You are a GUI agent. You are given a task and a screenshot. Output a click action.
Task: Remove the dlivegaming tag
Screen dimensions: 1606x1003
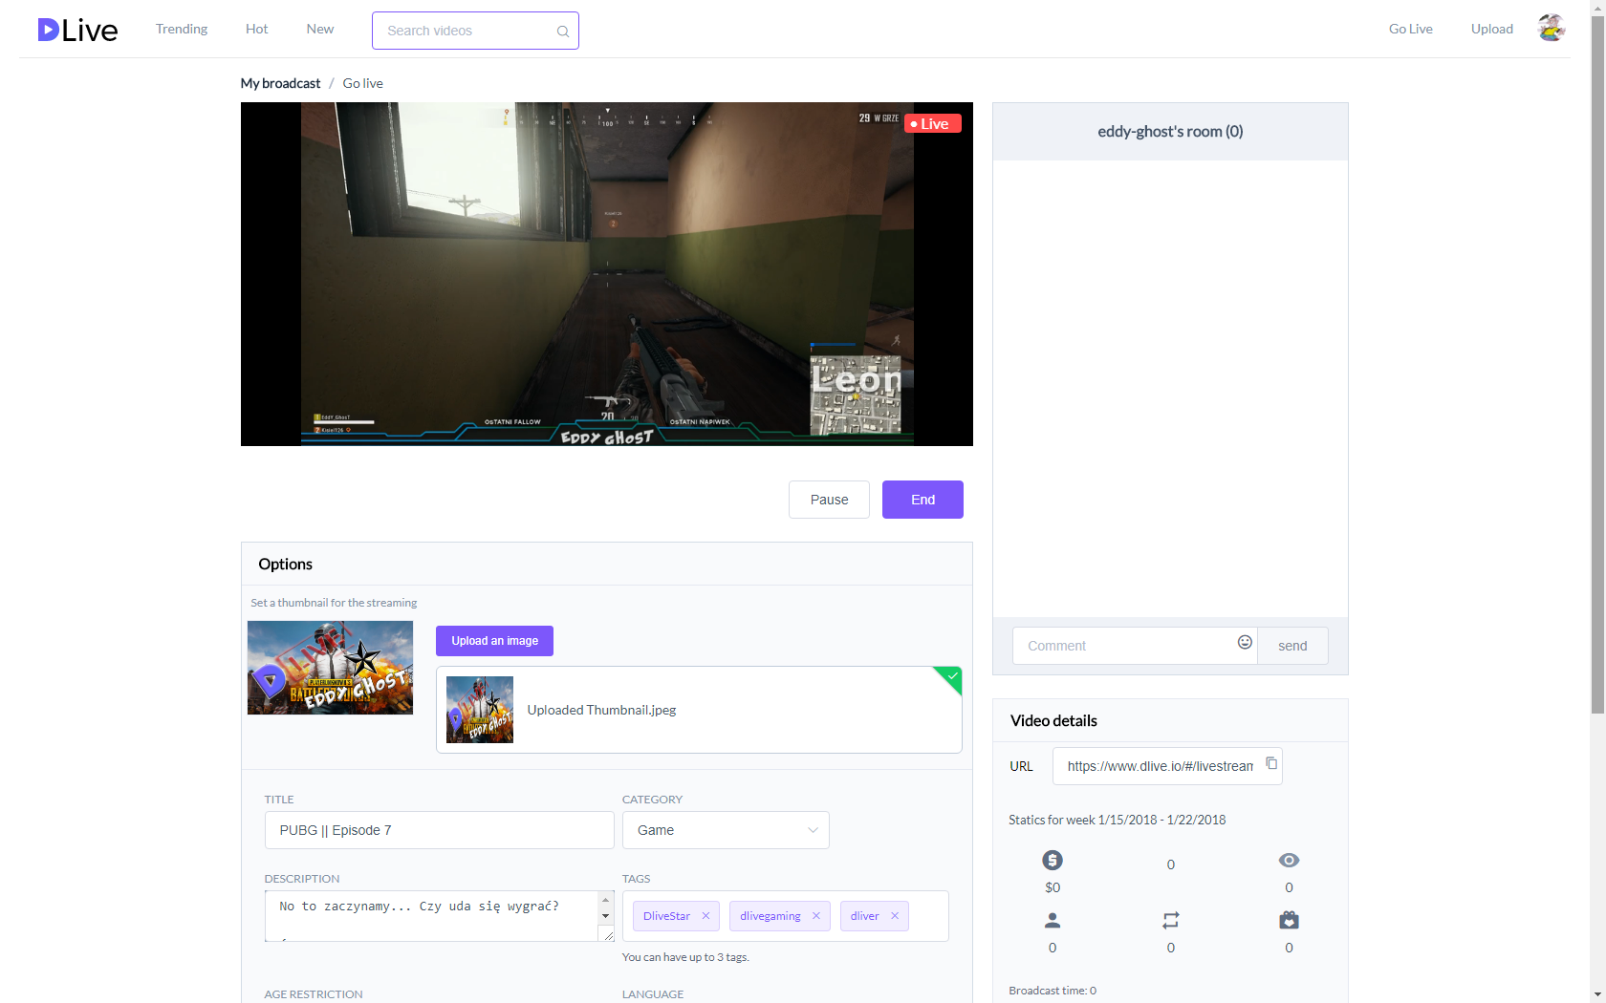(x=816, y=916)
